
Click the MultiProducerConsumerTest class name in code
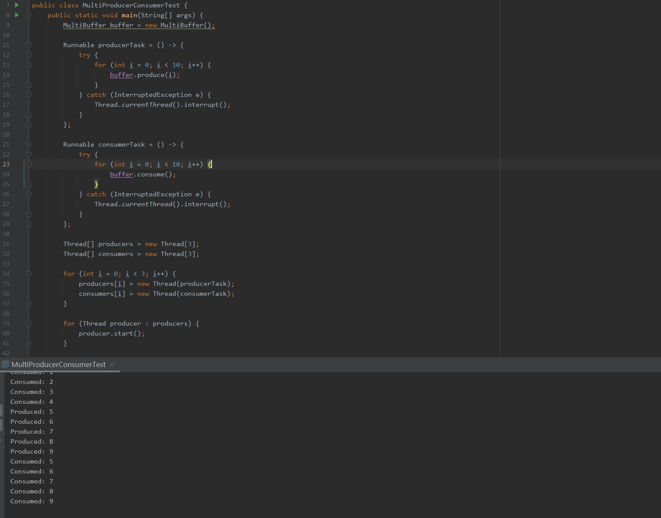coord(131,5)
